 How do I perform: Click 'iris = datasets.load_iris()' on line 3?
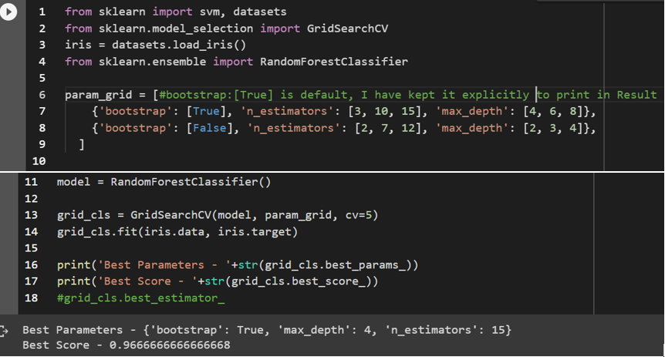[155, 45]
